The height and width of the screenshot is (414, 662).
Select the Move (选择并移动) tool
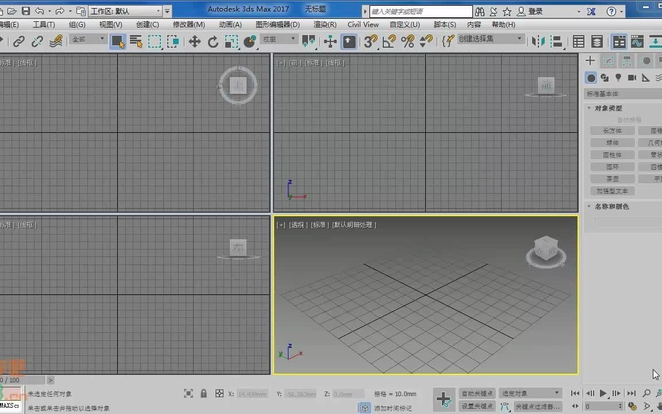(x=195, y=41)
